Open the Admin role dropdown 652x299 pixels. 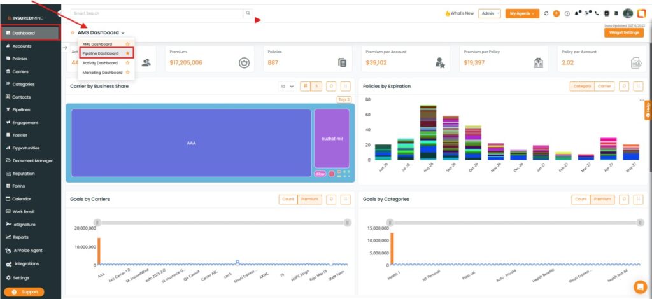tap(490, 14)
